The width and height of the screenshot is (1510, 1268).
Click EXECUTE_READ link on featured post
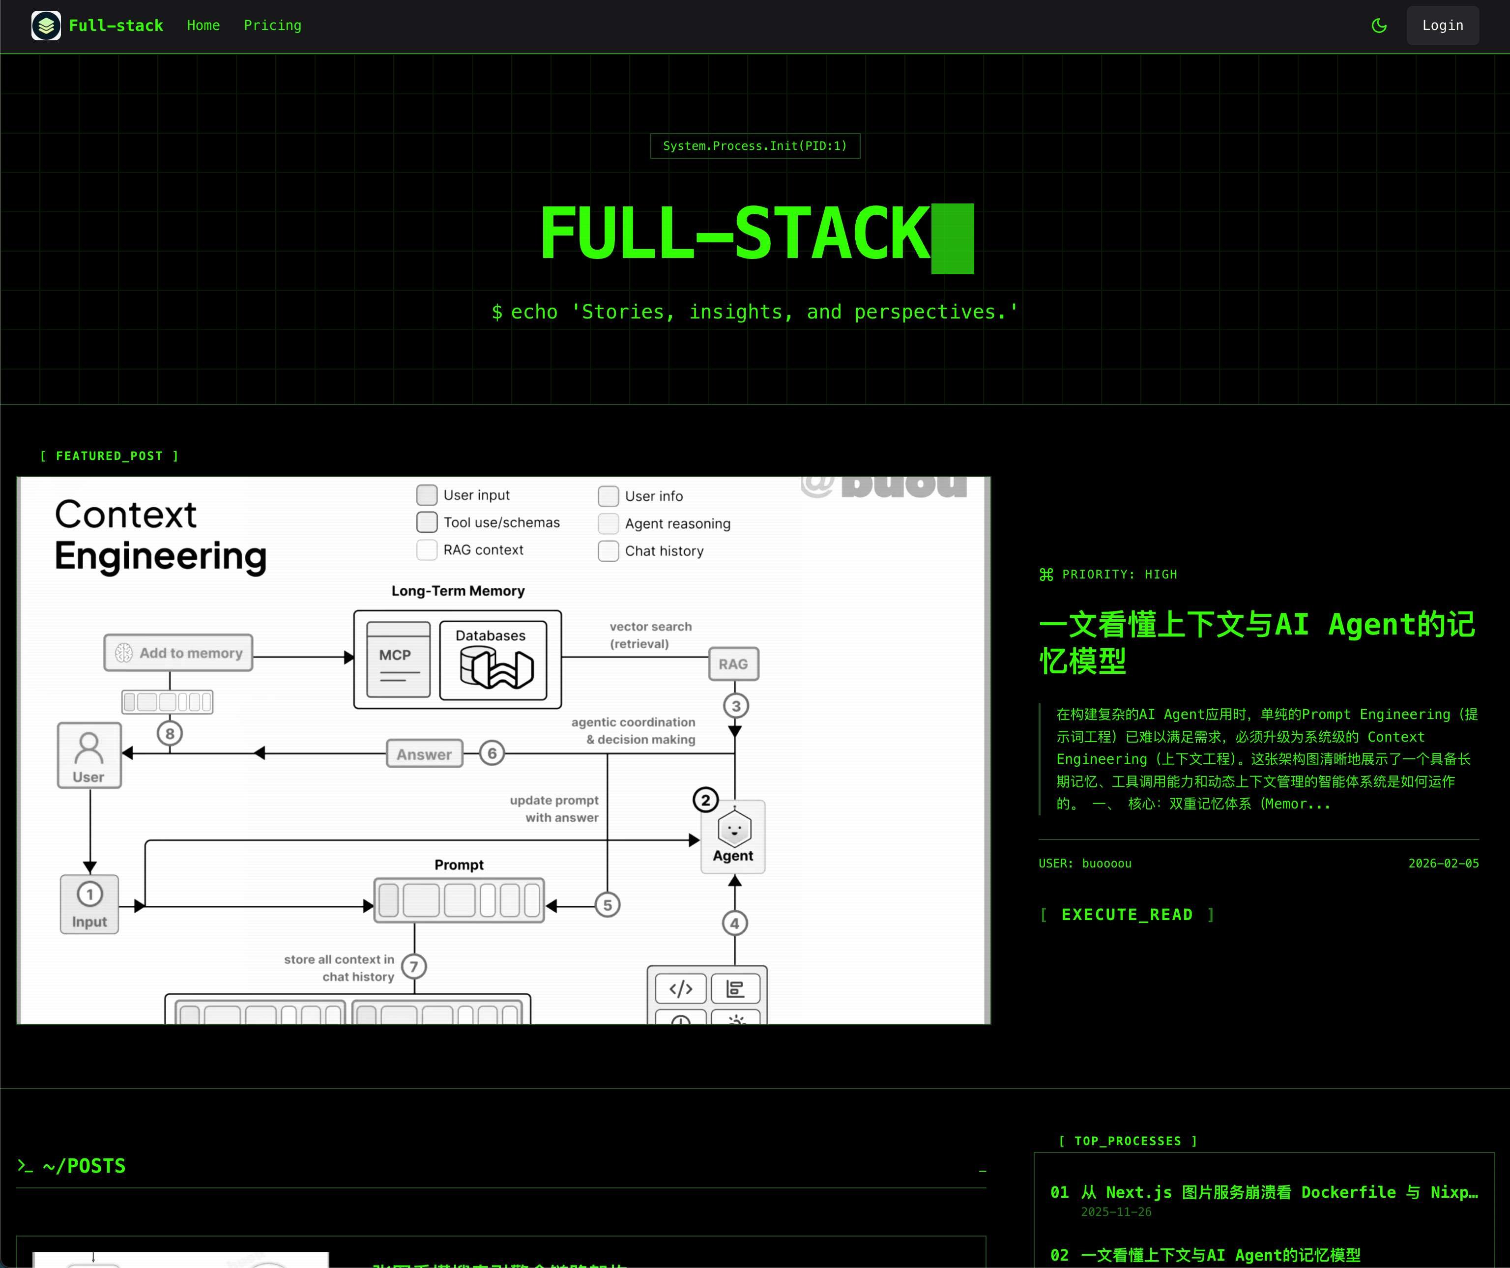pos(1126,914)
